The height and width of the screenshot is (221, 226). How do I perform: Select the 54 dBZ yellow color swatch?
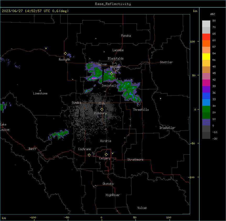(206, 56)
